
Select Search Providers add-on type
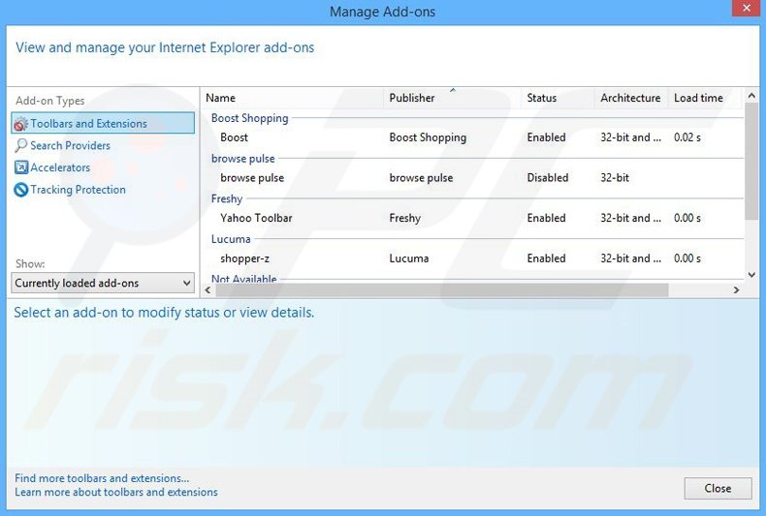point(71,145)
